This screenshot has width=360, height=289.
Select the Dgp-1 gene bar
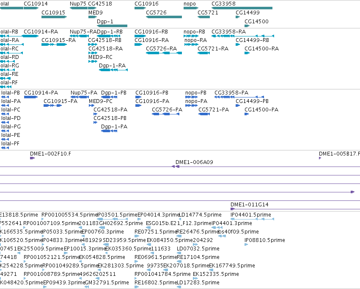tap(112, 26)
